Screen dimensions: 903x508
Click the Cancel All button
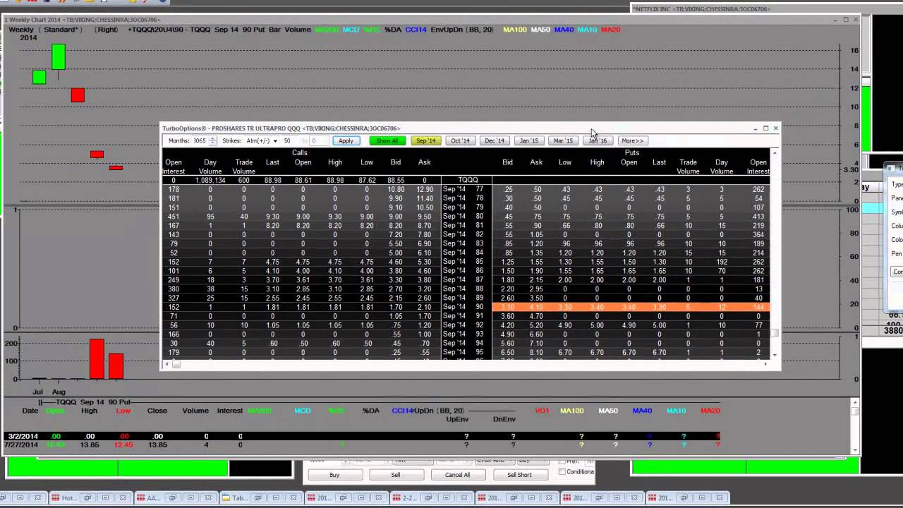coord(457,475)
